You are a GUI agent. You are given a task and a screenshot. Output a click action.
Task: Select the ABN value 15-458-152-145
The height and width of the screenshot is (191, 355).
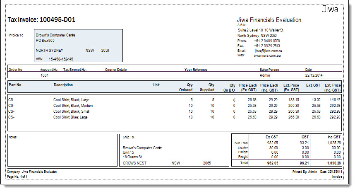click(x=61, y=59)
